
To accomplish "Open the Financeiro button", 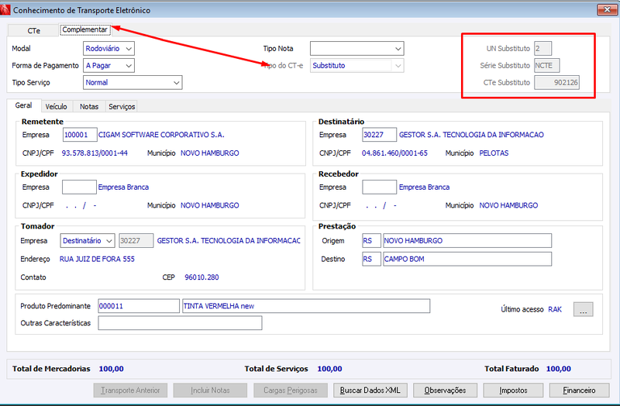I will tap(579, 391).
